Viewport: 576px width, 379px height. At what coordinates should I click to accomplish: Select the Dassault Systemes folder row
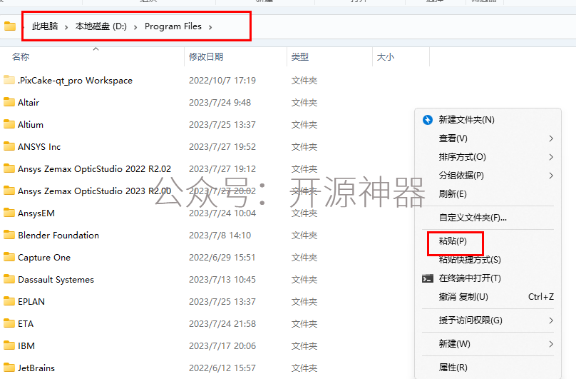pos(56,280)
